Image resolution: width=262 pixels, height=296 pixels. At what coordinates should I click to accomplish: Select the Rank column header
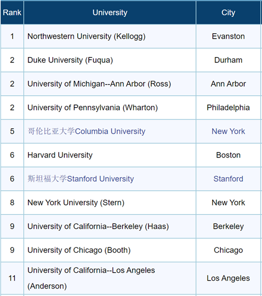[12, 13]
